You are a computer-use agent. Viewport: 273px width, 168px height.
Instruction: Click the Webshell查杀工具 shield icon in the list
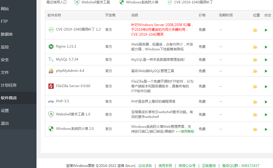(51, 114)
